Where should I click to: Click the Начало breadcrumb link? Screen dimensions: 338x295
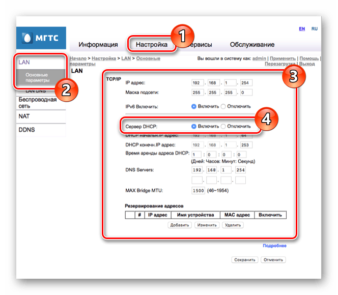(x=78, y=58)
